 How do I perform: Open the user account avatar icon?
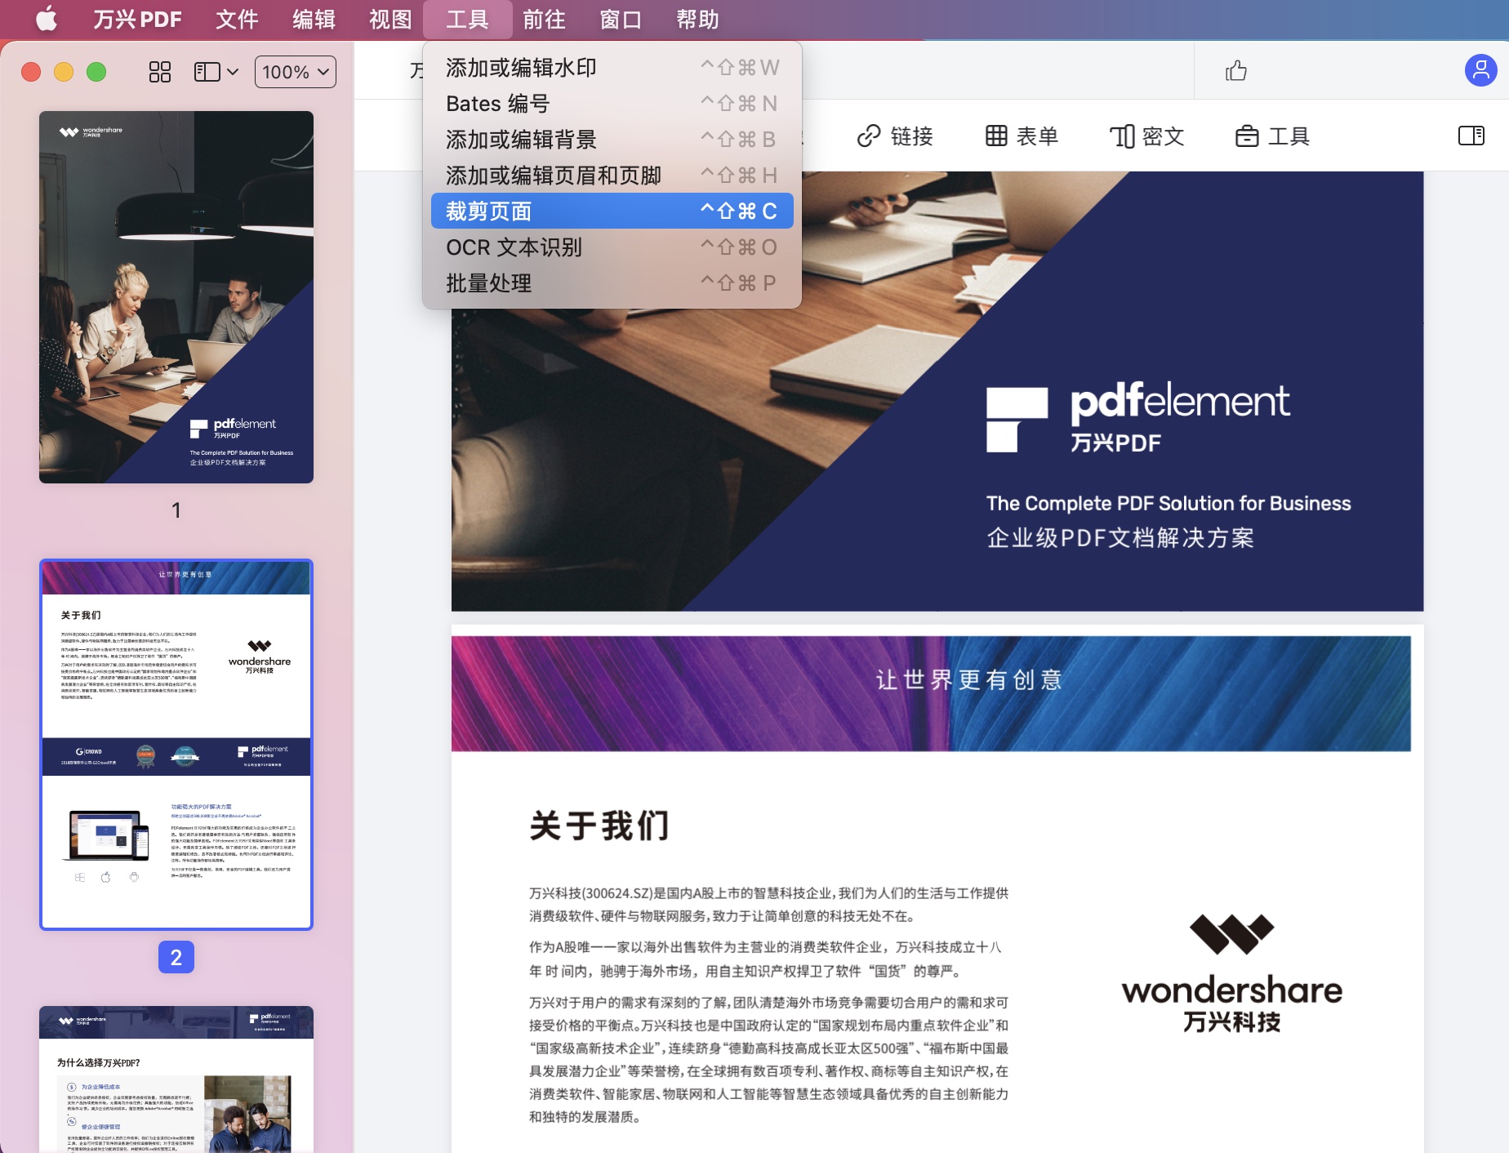click(1480, 72)
